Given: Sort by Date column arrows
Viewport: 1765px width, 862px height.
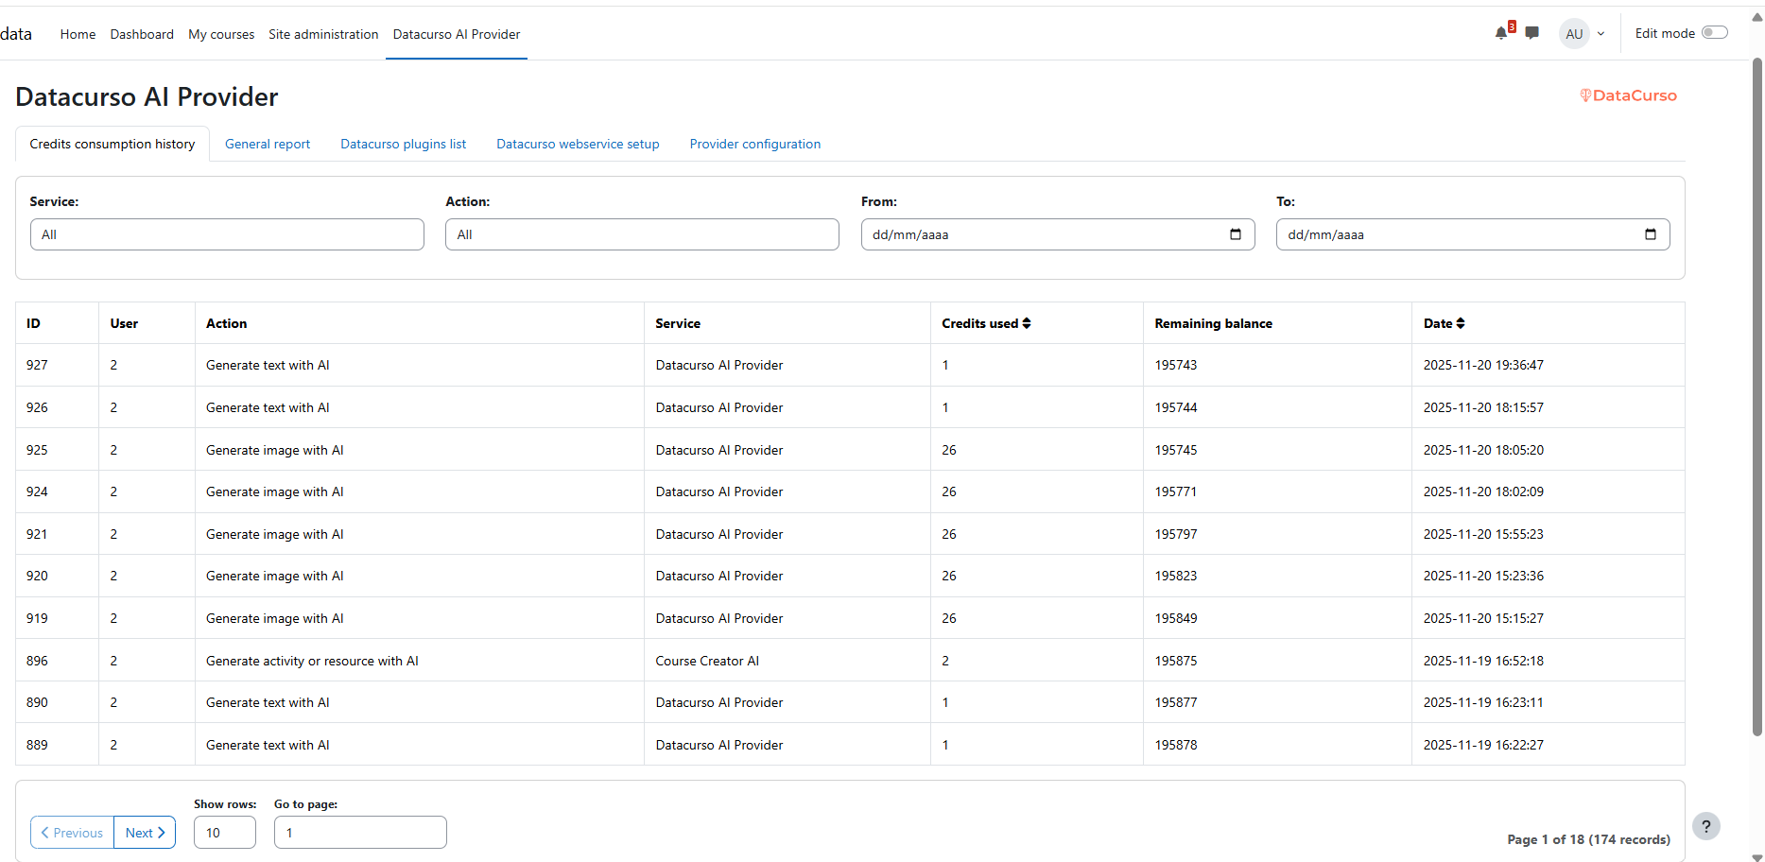Looking at the screenshot, I should pos(1461,323).
